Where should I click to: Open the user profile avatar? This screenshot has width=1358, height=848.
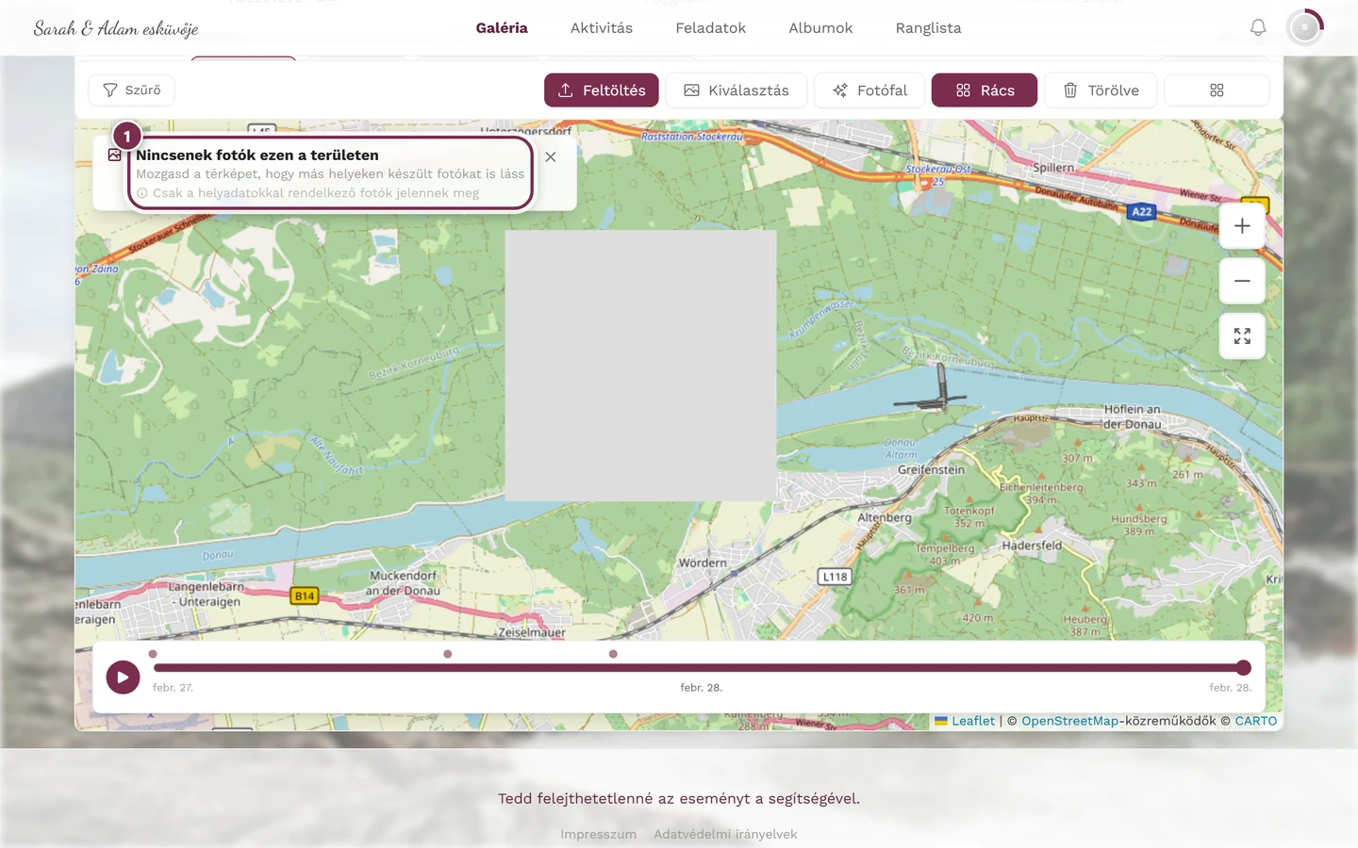(x=1305, y=28)
